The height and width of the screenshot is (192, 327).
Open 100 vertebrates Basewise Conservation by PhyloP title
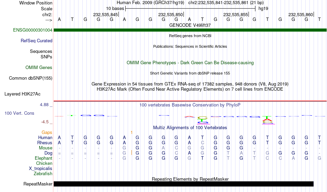(x=190, y=105)
